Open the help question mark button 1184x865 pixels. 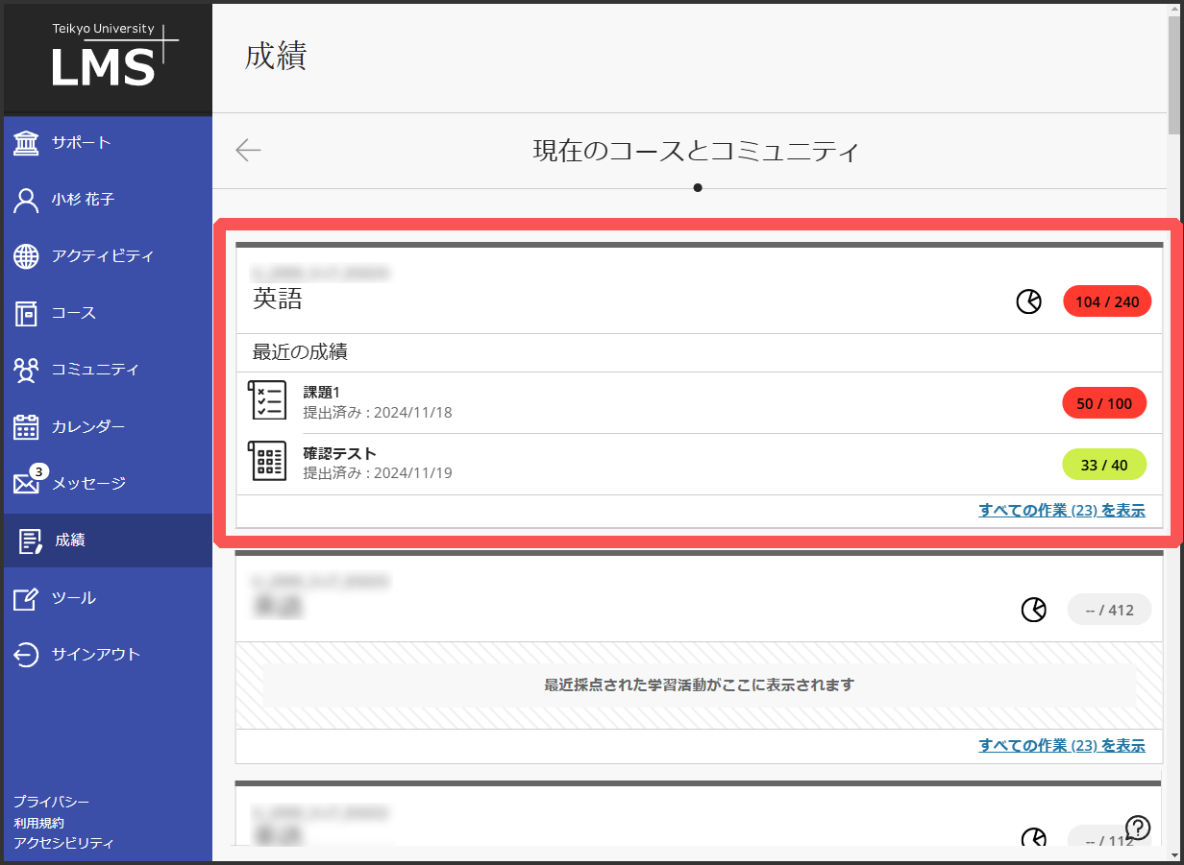coord(1138,827)
